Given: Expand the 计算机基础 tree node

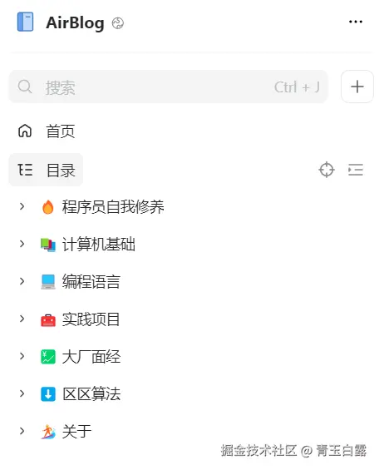Looking at the screenshot, I should point(22,244).
